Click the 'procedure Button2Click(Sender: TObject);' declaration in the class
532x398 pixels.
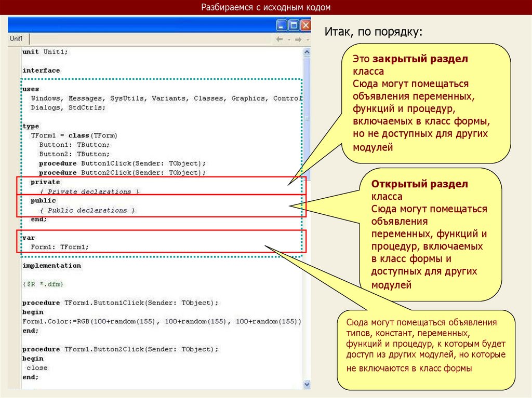pos(123,173)
